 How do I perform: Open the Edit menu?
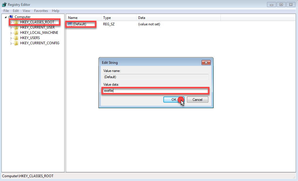(16, 11)
